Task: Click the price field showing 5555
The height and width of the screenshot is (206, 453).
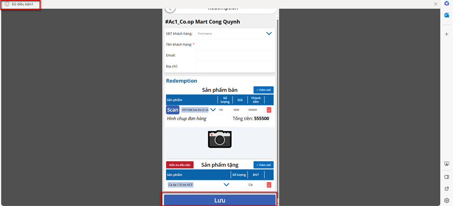Action: tap(240, 110)
